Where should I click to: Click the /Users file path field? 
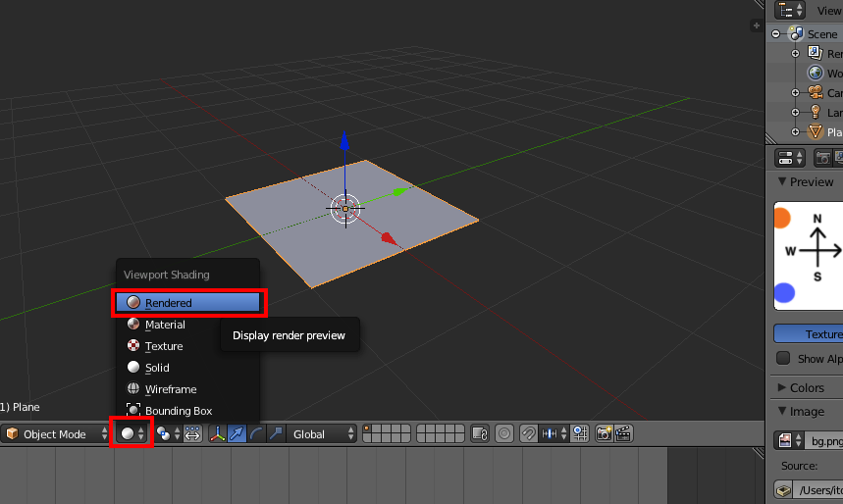point(818,490)
